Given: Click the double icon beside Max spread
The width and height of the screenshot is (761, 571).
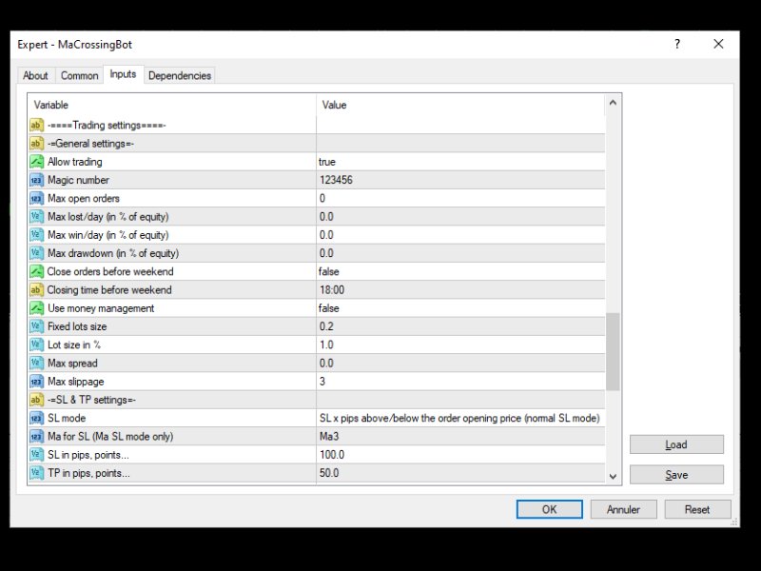Looking at the screenshot, I should click(x=36, y=364).
